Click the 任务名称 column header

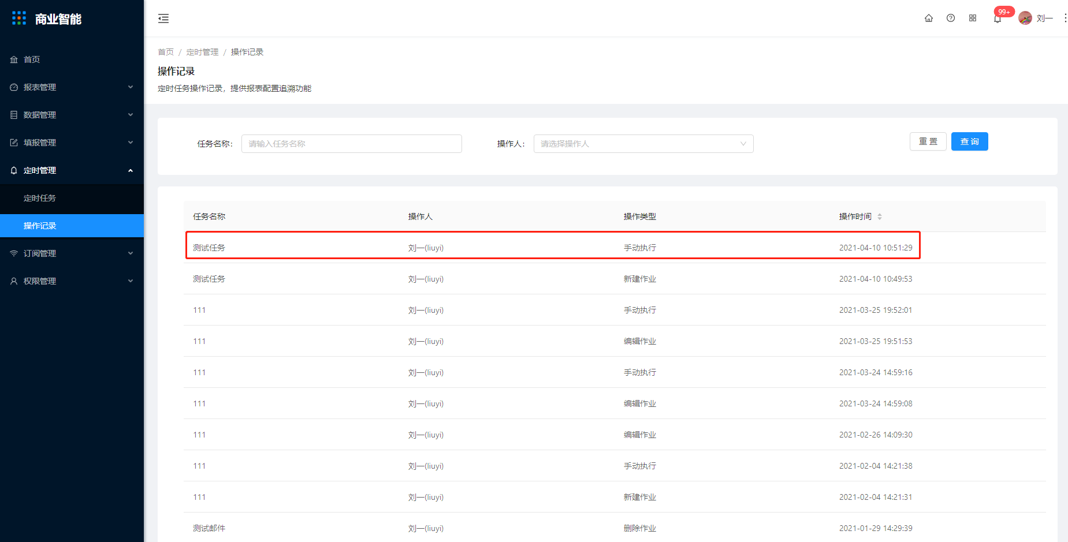pyautogui.click(x=209, y=216)
